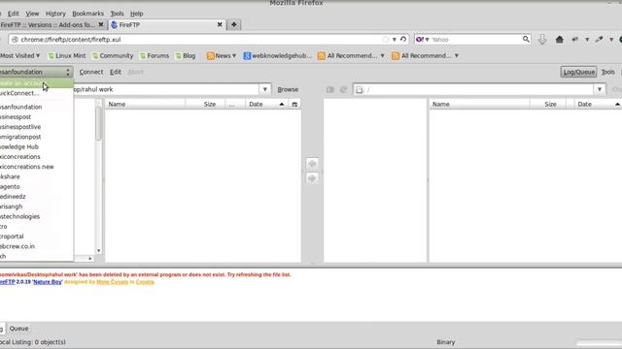
Task: Open the Edit menu in menu bar
Action: (13, 14)
